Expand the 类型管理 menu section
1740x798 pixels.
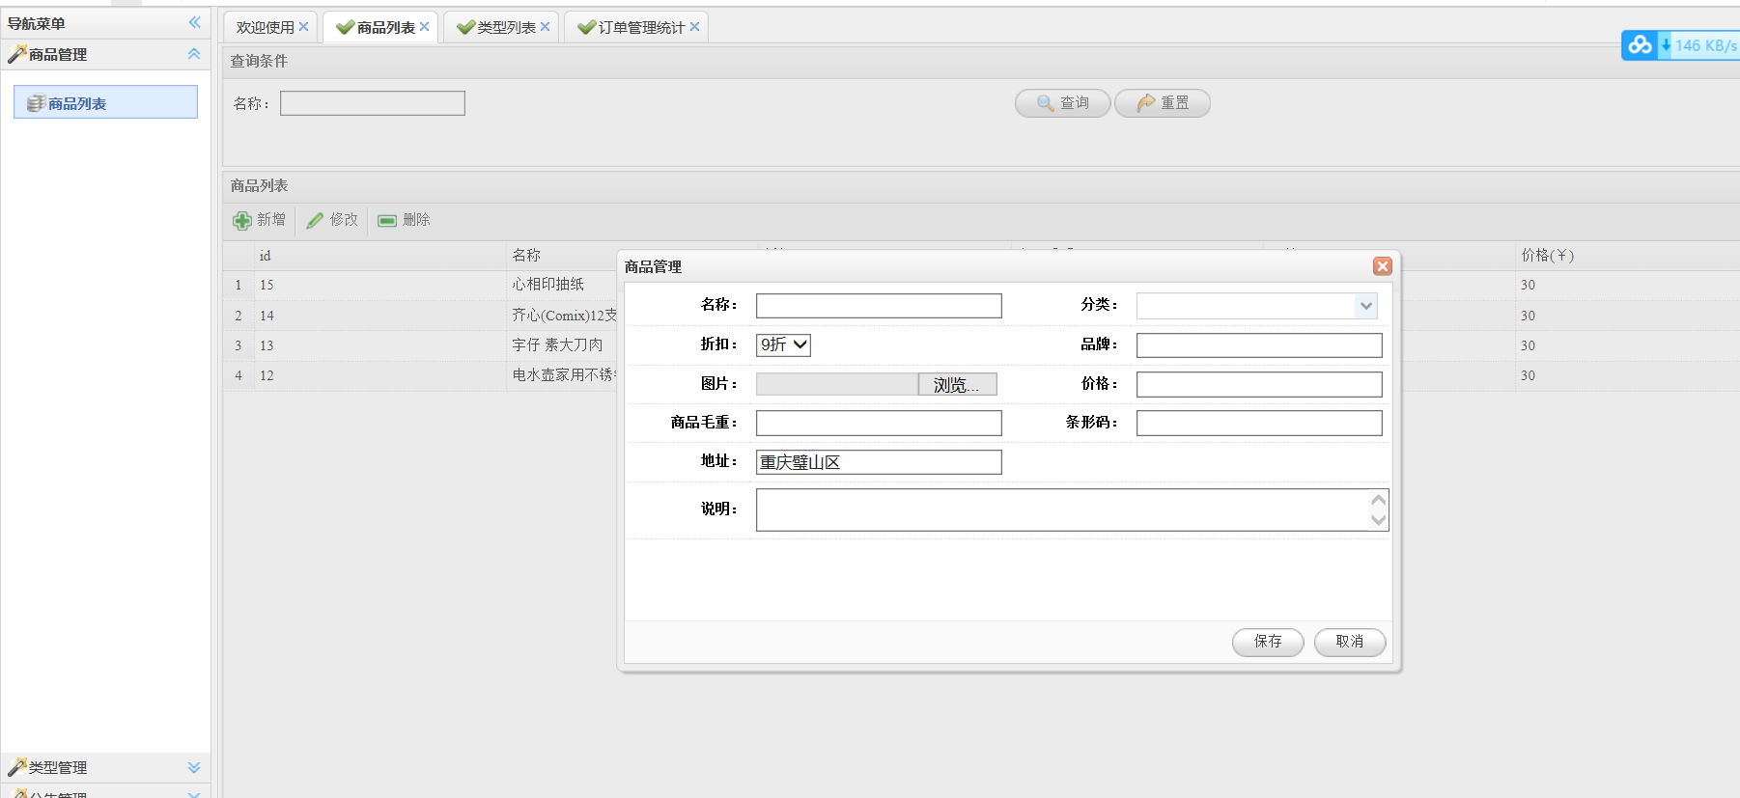pos(194,767)
